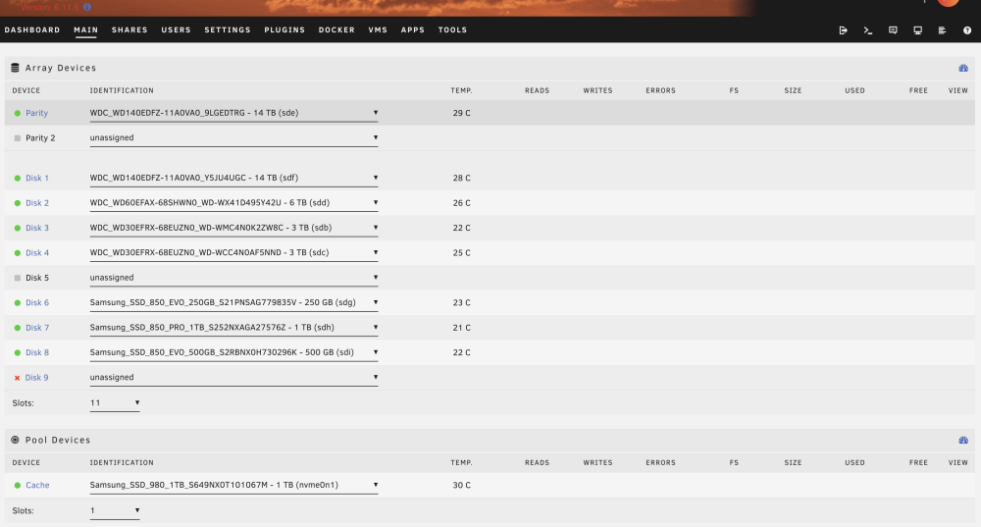
Task: Open the web terminal icon
Action: coord(868,30)
